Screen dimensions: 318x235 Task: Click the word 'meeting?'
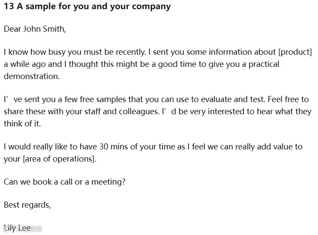click(108, 182)
